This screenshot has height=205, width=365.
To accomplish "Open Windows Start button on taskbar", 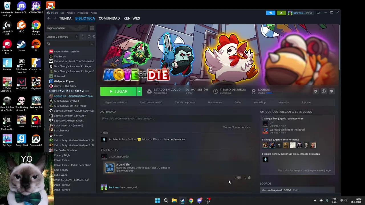I will pyautogui.click(x=157, y=200).
